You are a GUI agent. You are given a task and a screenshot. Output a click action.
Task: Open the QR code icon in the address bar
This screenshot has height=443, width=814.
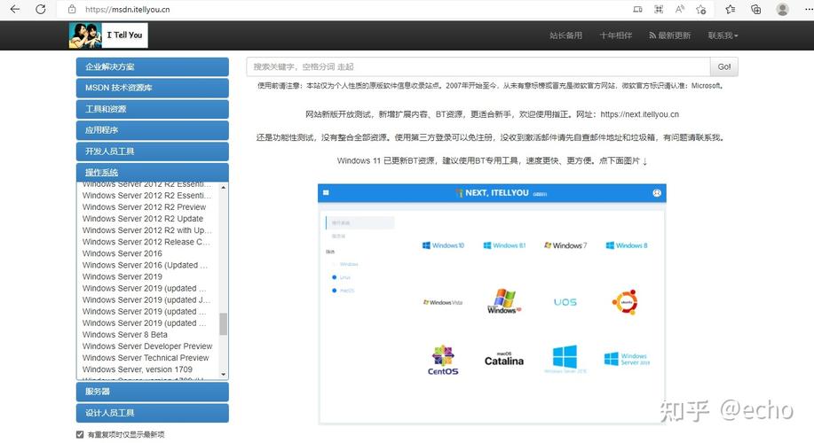[x=659, y=10]
